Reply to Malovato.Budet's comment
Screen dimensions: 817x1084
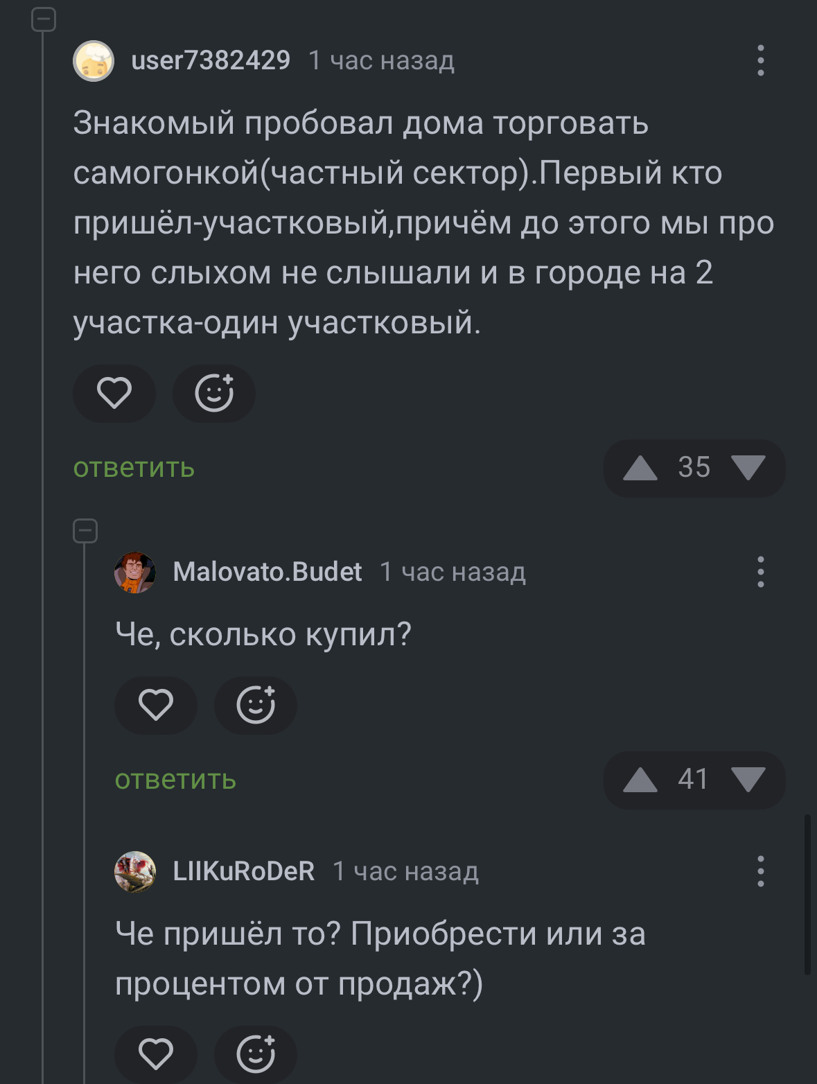[x=175, y=780]
